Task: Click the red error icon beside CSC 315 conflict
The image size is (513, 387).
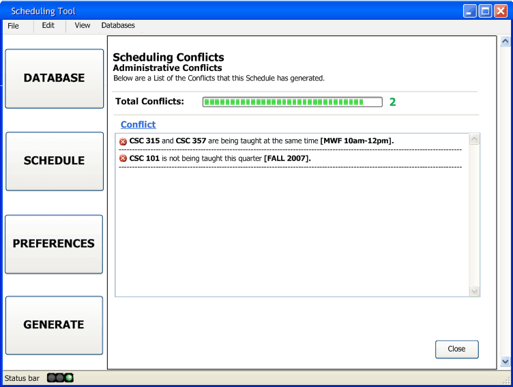Action: [123, 141]
